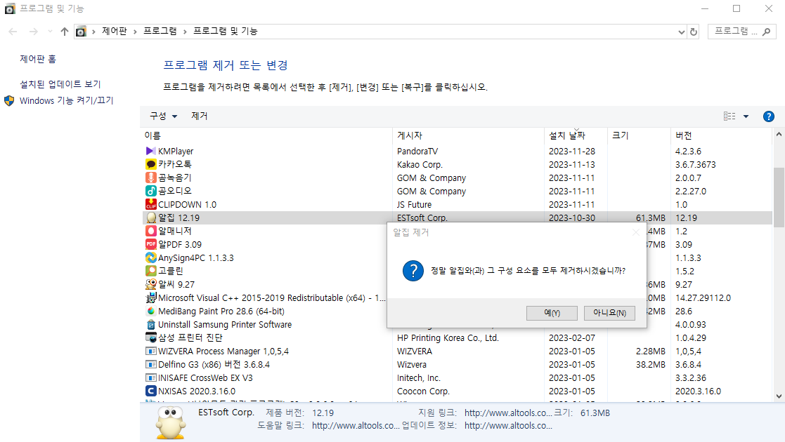Click the AnySign4PC program icon

click(151, 257)
